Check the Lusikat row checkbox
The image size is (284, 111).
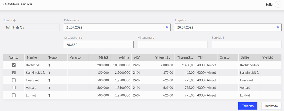(14, 95)
